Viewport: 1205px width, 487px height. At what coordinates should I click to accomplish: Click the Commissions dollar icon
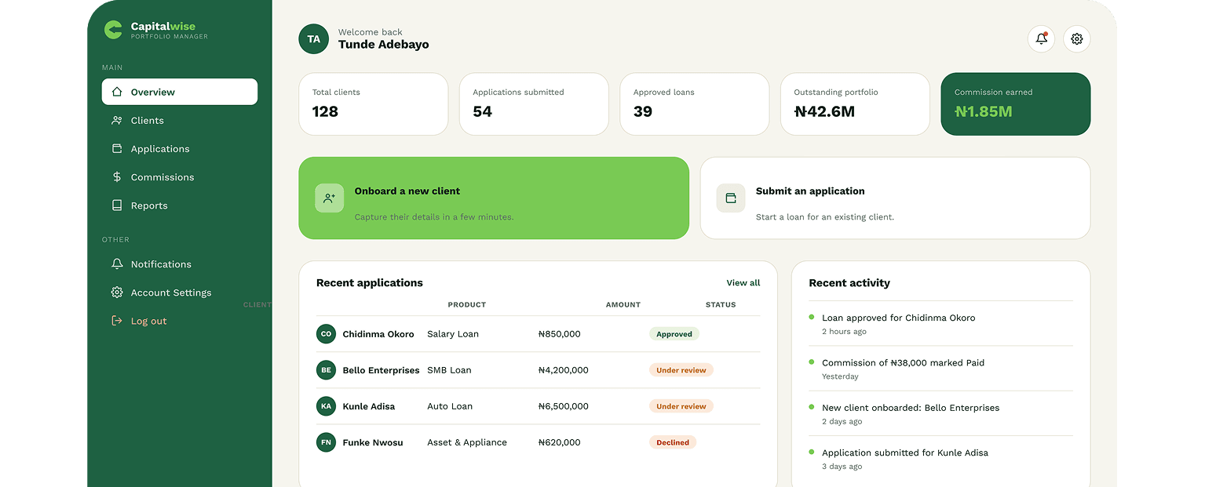pos(117,177)
